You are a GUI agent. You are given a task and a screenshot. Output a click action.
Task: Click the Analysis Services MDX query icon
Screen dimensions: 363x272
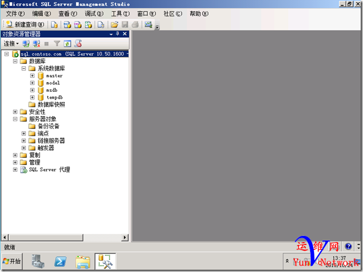tap(67, 24)
